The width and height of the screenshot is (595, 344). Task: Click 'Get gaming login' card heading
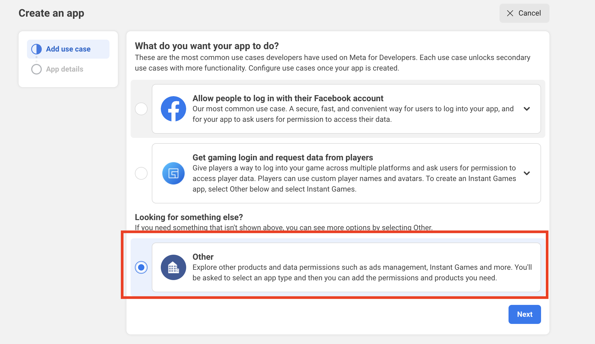tap(282, 157)
